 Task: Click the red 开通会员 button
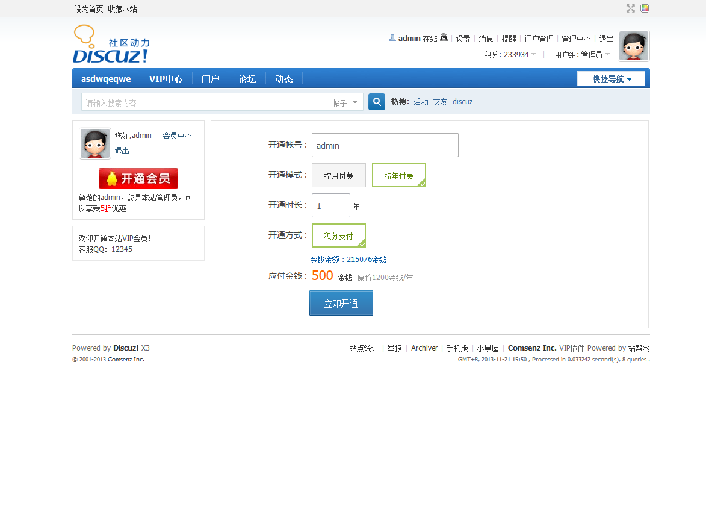pos(138,178)
